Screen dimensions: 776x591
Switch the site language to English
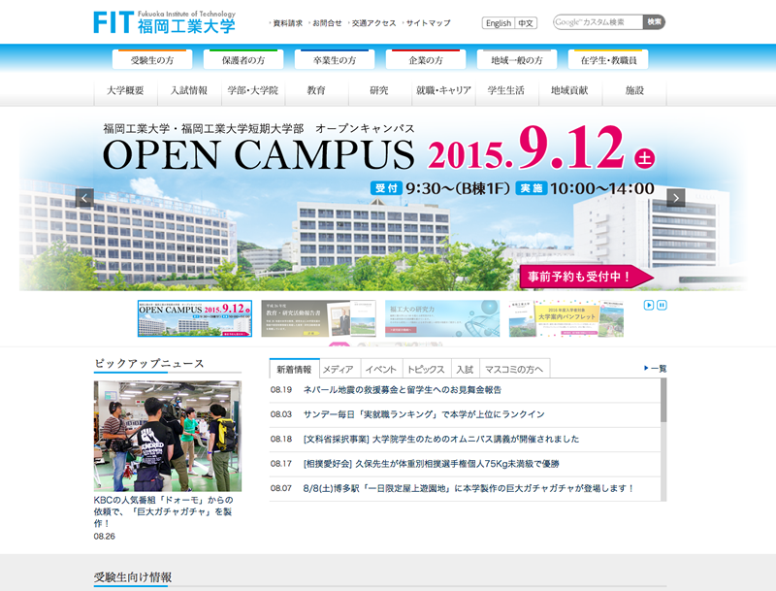coord(498,23)
